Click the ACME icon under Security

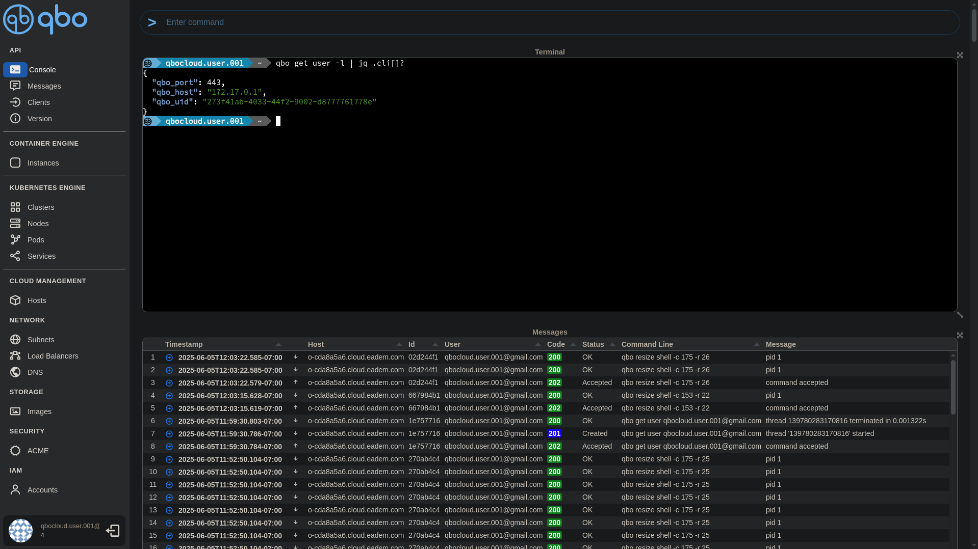point(15,450)
